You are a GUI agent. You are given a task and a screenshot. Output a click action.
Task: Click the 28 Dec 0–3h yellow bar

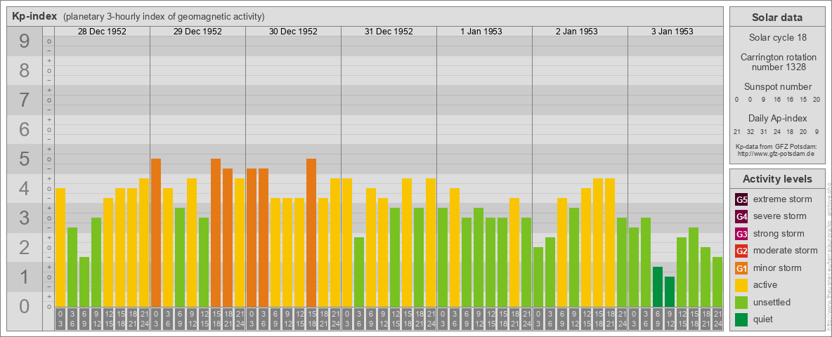point(60,247)
